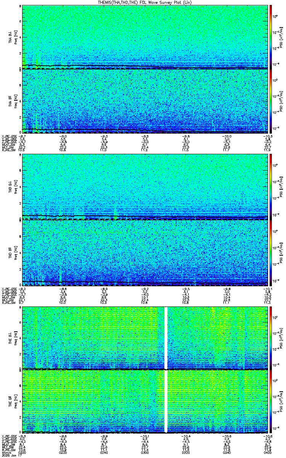Screen dimensions: 286x458
Task: Select the color bar beside THA B-parallel panel
Action: point(271,101)
